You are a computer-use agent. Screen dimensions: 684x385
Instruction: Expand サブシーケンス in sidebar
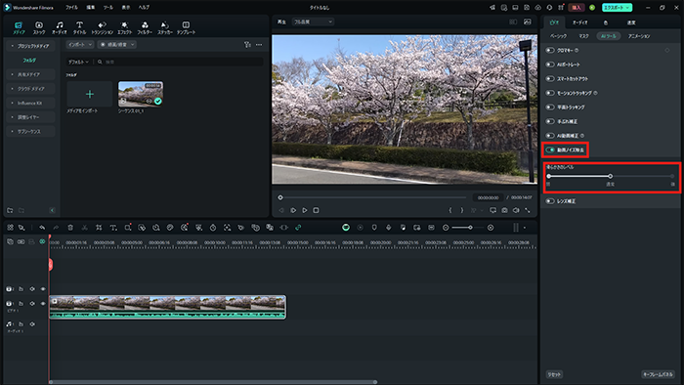pos(30,131)
